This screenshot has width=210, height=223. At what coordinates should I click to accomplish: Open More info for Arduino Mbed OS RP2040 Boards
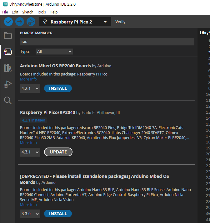click(x=28, y=79)
